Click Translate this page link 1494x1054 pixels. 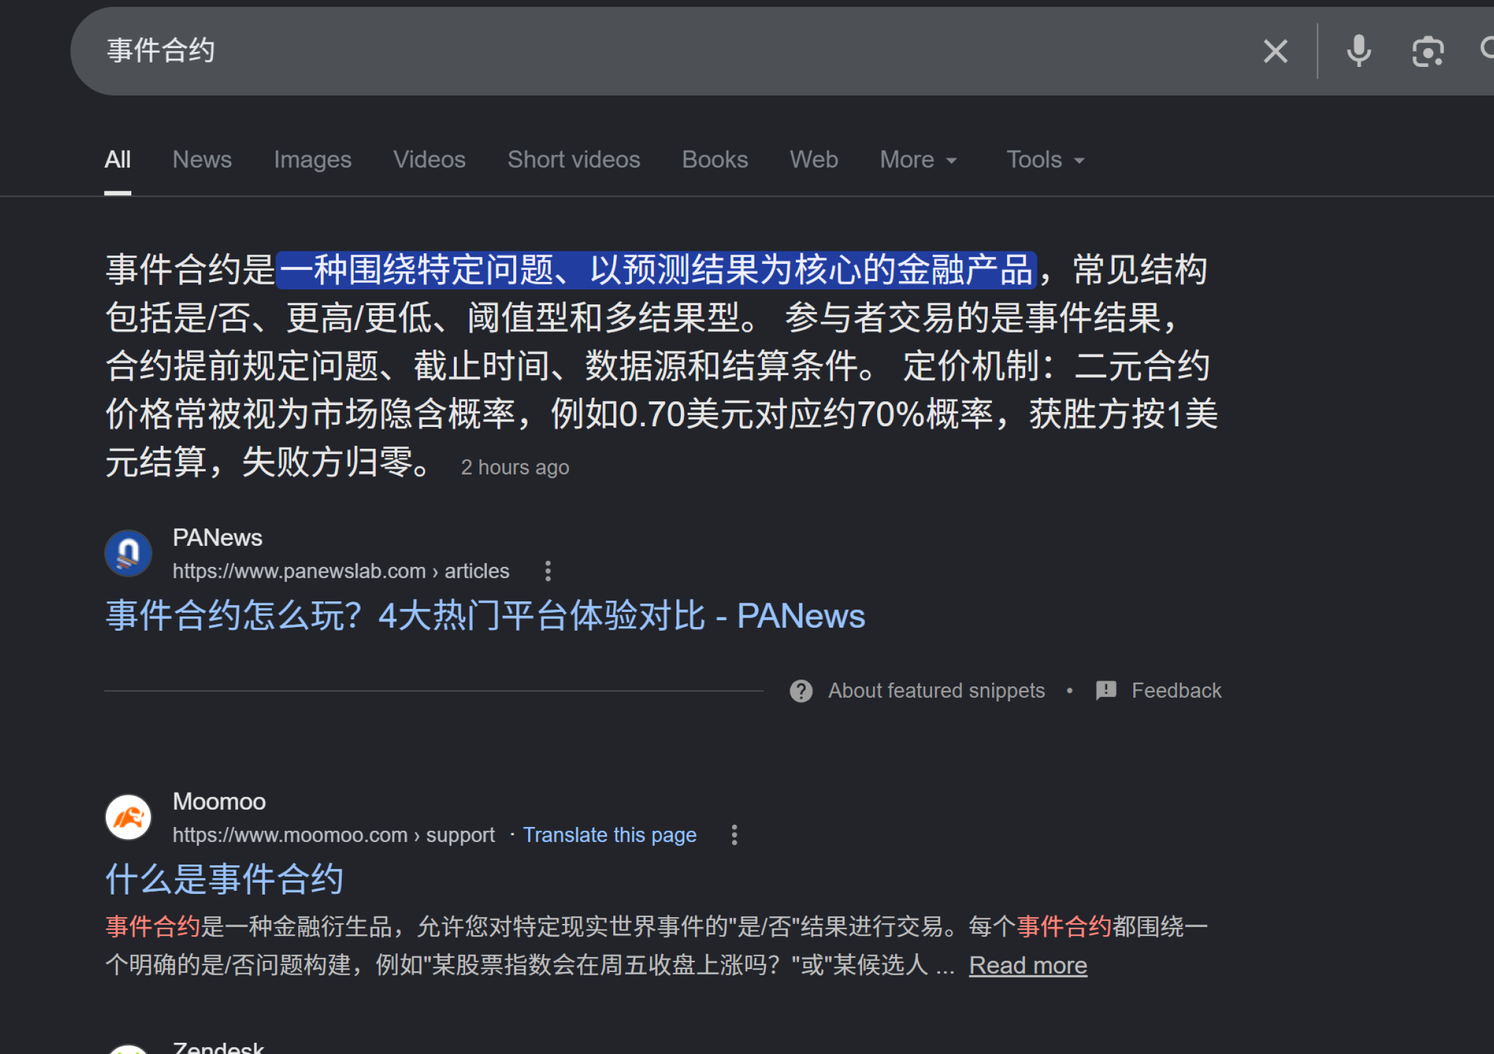(609, 835)
